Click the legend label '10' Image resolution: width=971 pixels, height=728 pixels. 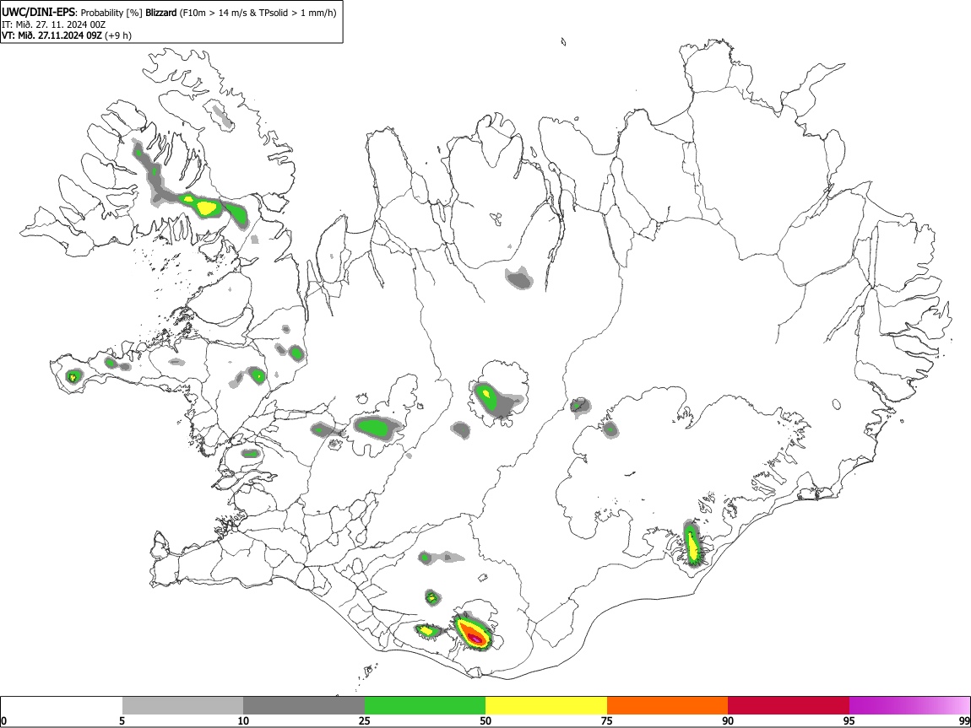(243, 720)
